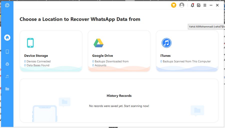The height and width of the screenshot is (128, 225).
Task: Click the blue iTunes music logo
Action: tap(166, 43)
